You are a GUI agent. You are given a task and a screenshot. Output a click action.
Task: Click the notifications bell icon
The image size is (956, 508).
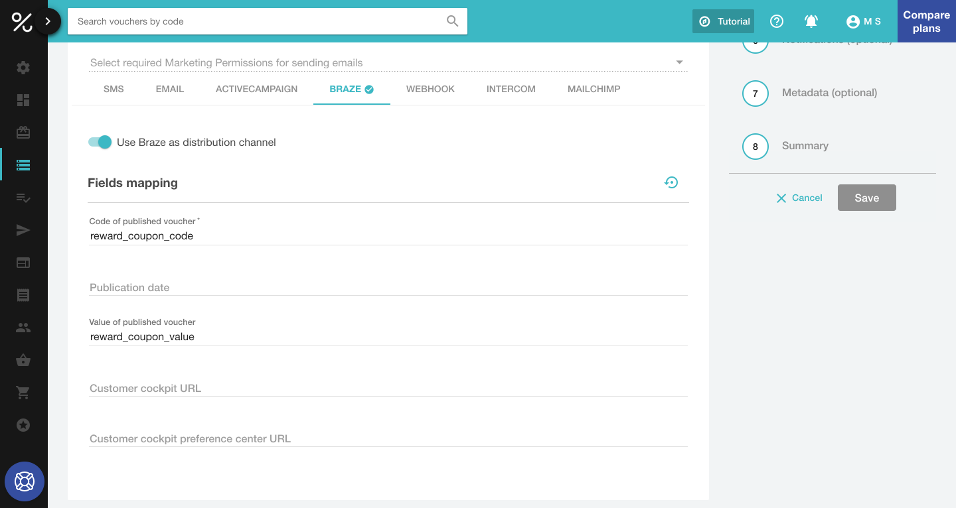[x=811, y=21]
